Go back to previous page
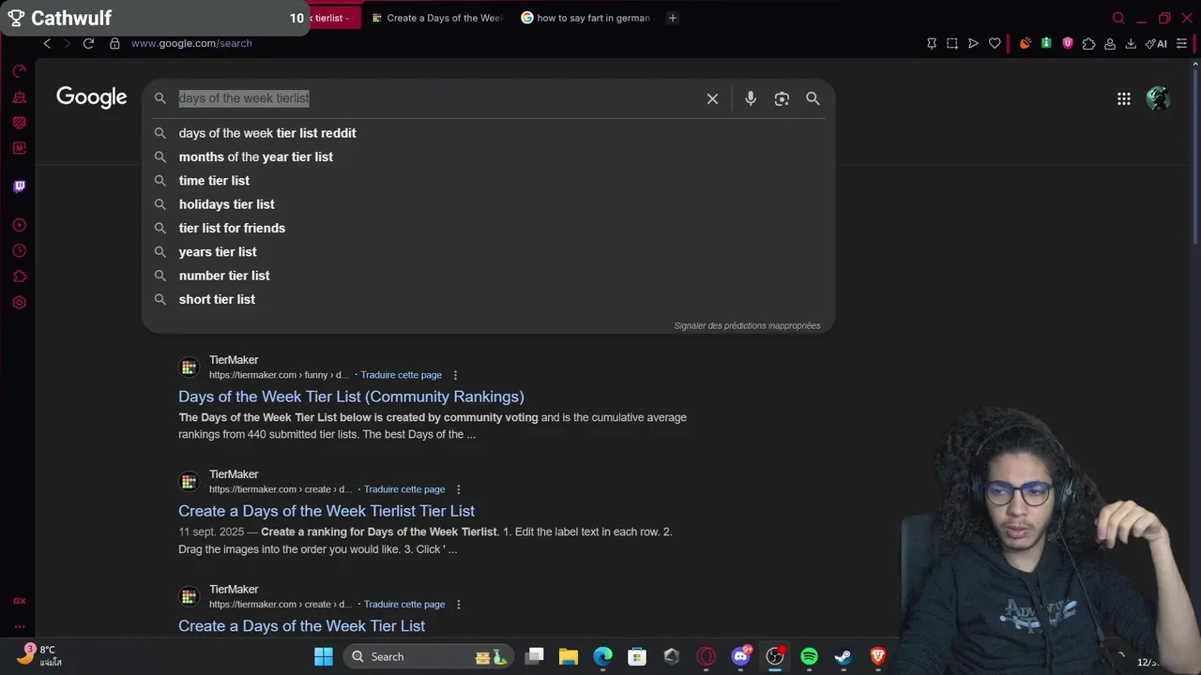 [47, 43]
